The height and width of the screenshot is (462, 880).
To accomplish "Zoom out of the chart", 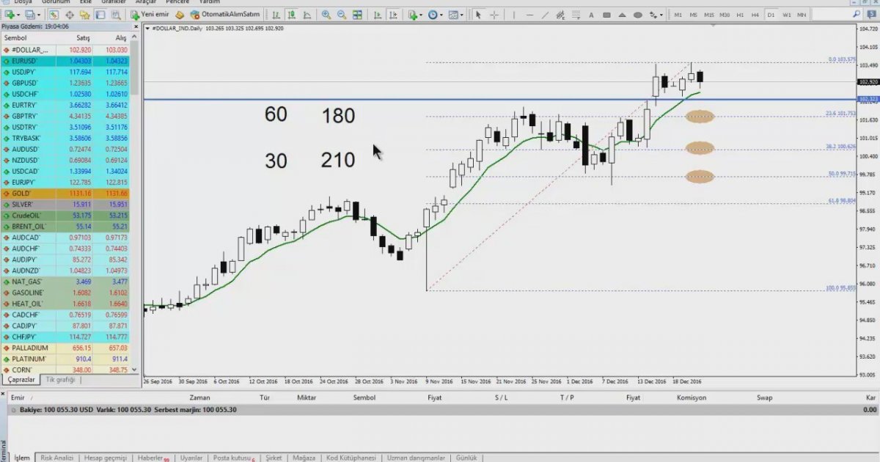I will coord(341,15).
